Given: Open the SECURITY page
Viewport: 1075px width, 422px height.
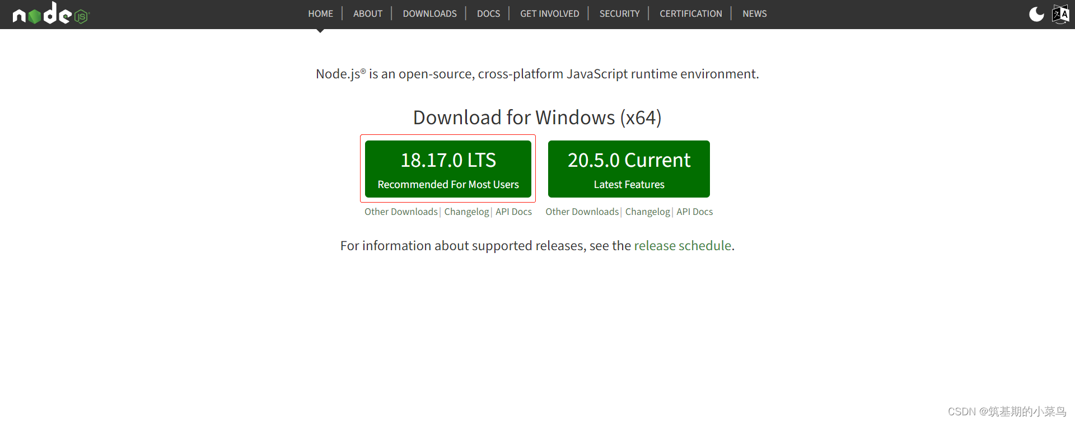Looking at the screenshot, I should click(x=619, y=13).
